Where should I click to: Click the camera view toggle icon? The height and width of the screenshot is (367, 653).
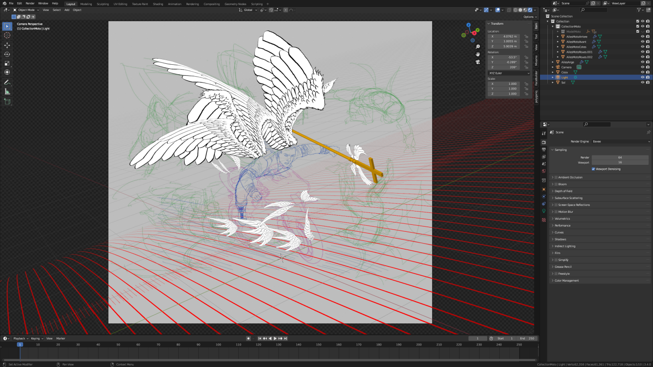(478, 62)
